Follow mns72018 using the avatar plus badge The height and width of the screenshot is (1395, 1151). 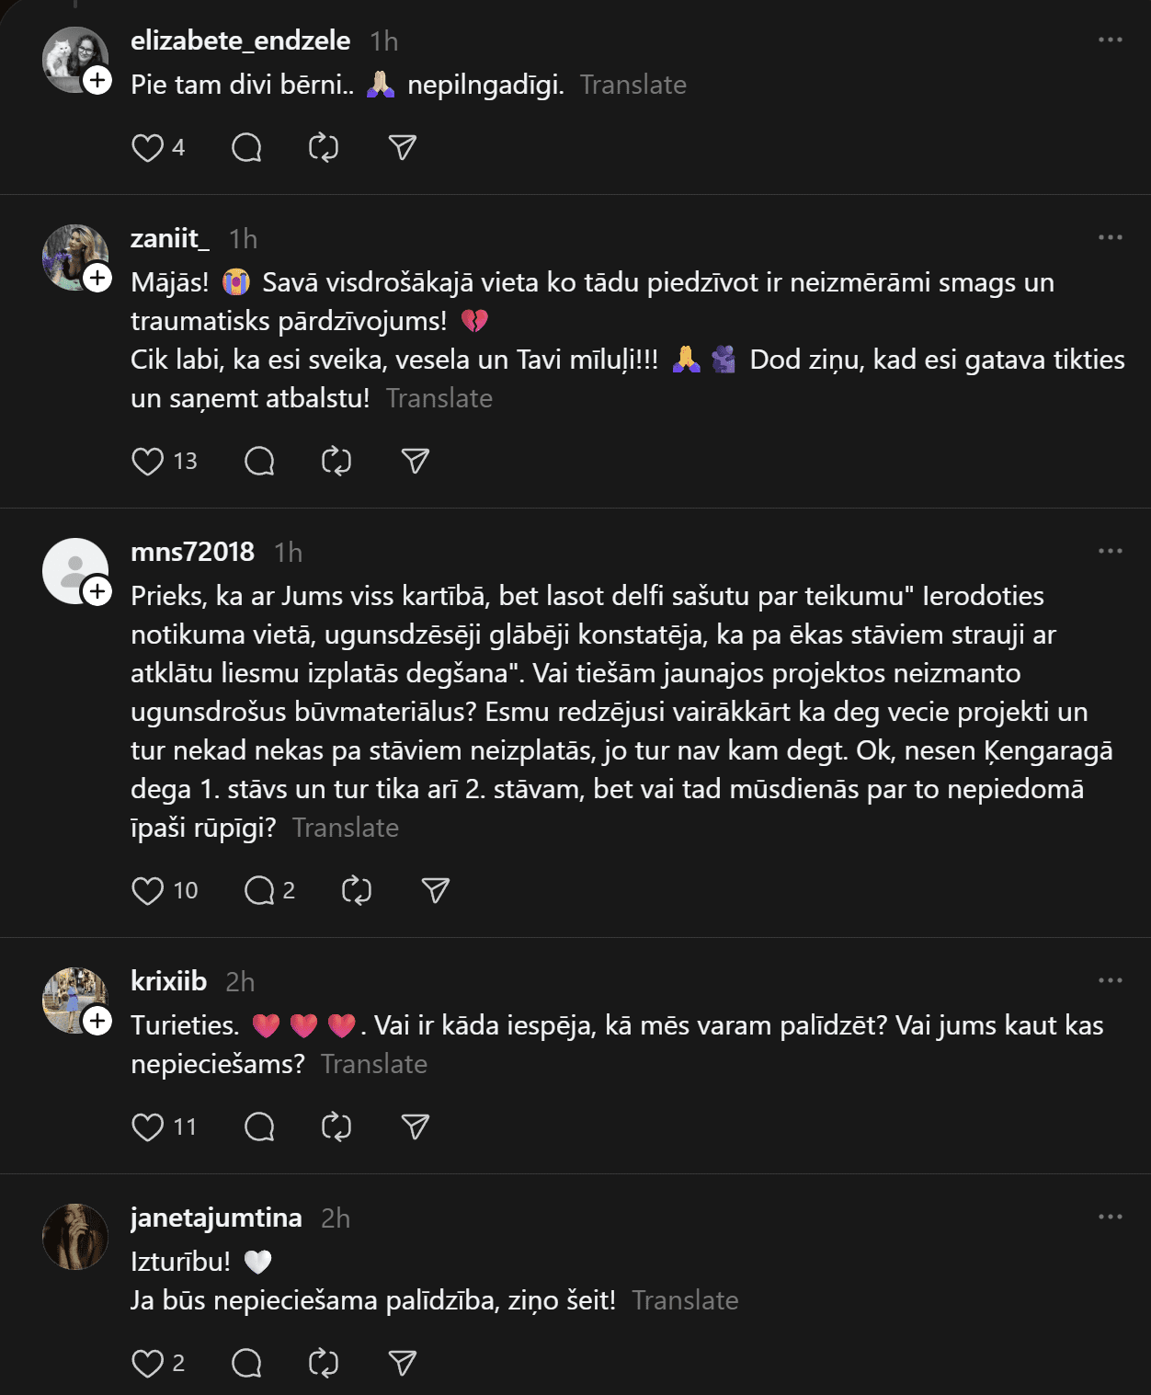[x=97, y=591]
